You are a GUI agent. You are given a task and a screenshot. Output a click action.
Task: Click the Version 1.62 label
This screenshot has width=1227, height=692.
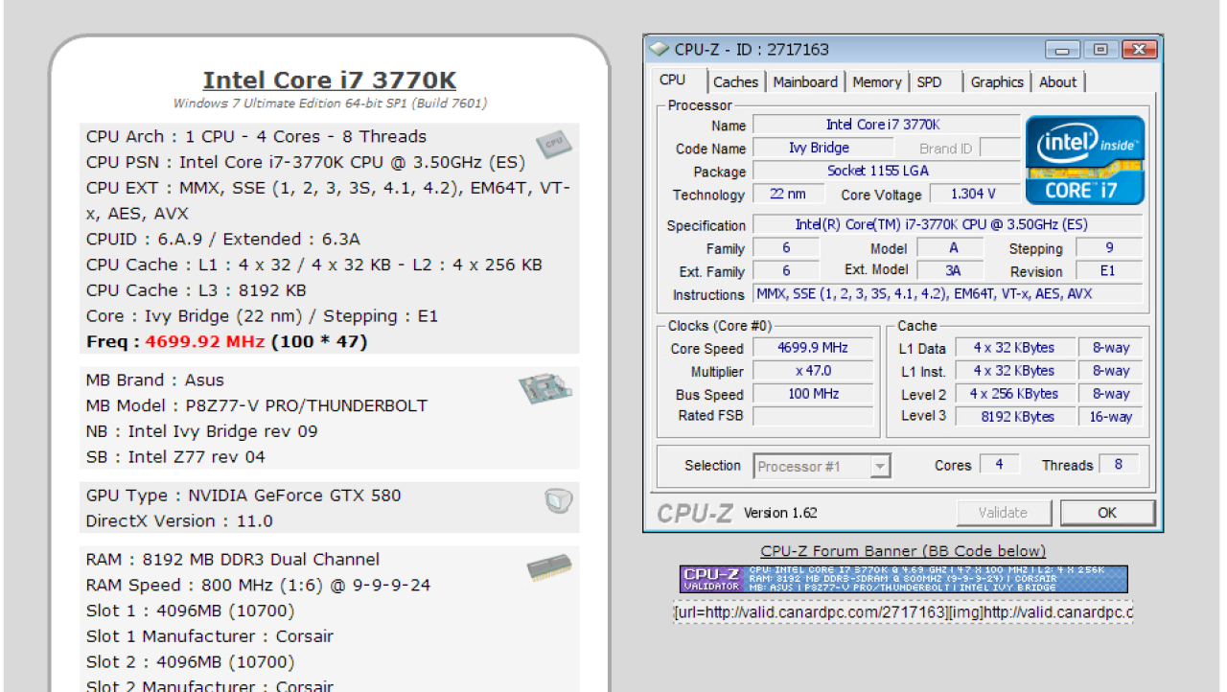point(780,513)
